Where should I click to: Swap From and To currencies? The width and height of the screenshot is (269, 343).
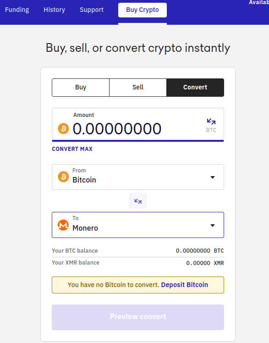click(x=138, y=201)
